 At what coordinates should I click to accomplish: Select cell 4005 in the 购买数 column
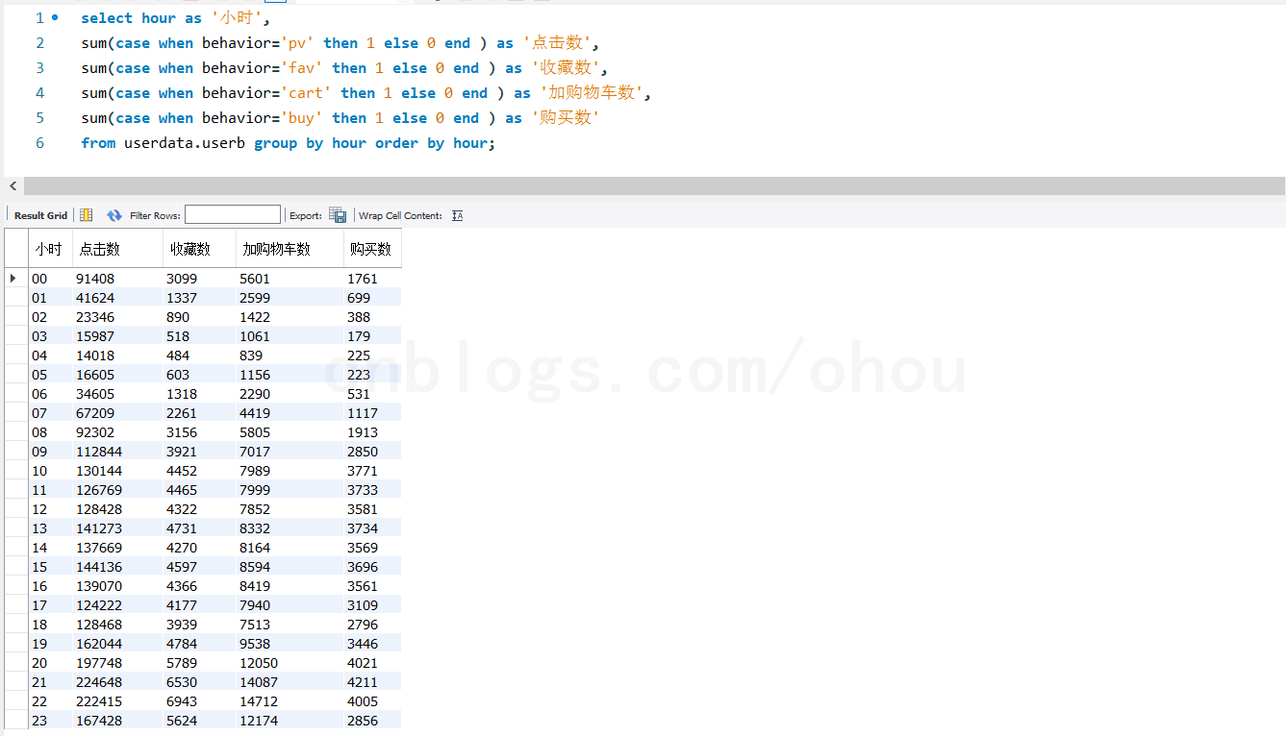[372, 701]
